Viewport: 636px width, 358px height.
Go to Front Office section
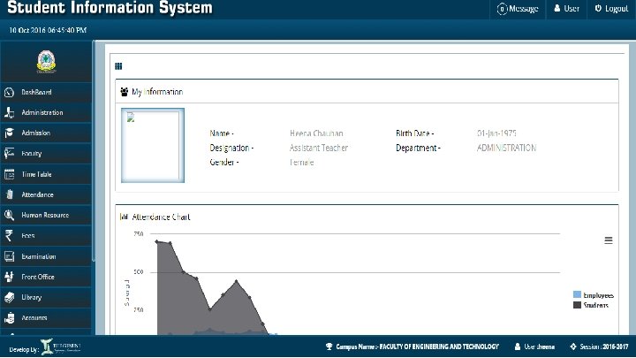click(46, 277)
